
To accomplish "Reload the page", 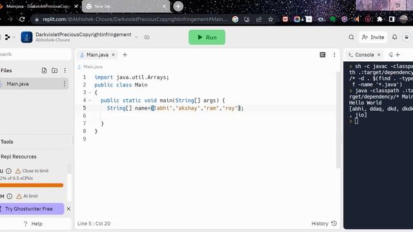I will (22, 19).
